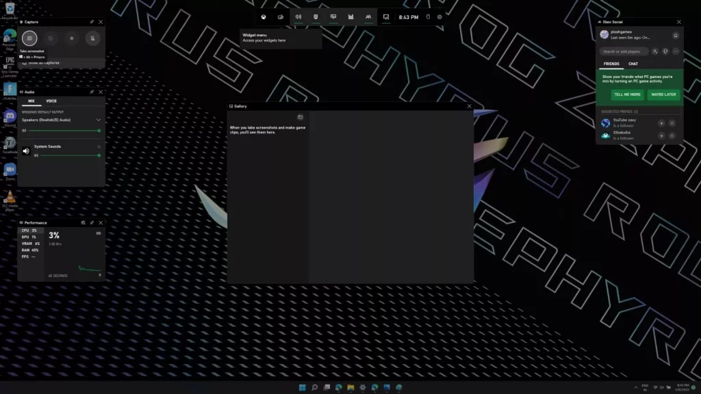Click the monitor widget icon beside the clock
This screenshot has height=394, width=701.
(x=386, y=17)
